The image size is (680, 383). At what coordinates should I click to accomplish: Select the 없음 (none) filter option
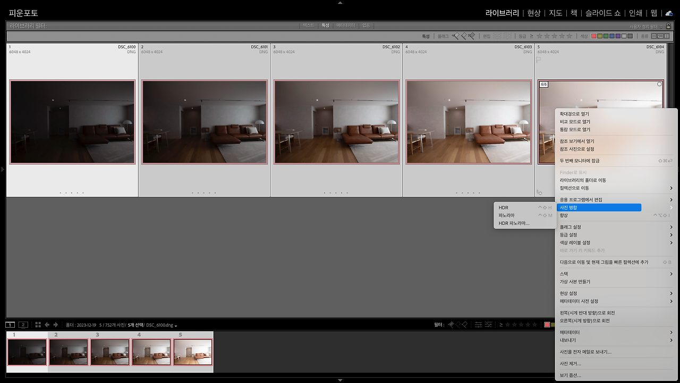point(367,26)
